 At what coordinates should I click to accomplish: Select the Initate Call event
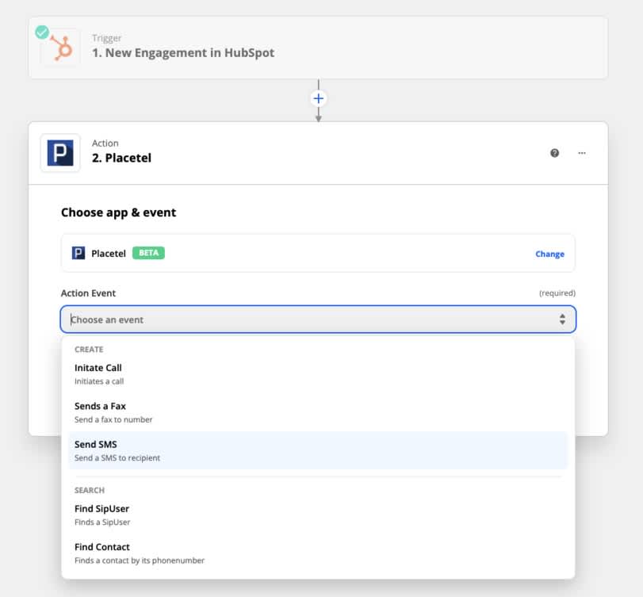point(318,374)
